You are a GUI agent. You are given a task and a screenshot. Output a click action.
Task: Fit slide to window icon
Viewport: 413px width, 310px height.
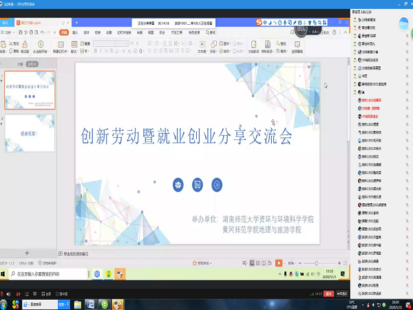pos(346,263)
